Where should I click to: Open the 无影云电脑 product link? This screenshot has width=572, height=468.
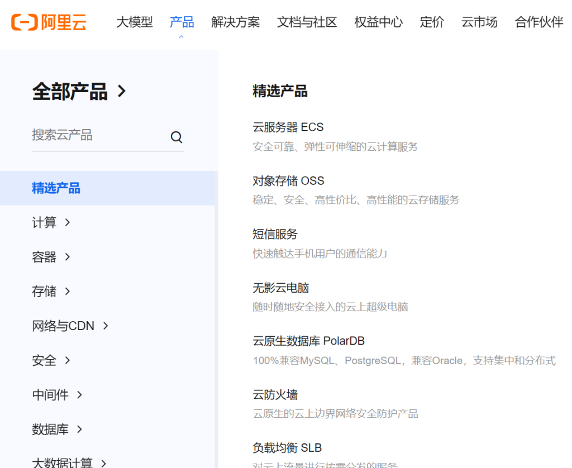tap(281, 288)
